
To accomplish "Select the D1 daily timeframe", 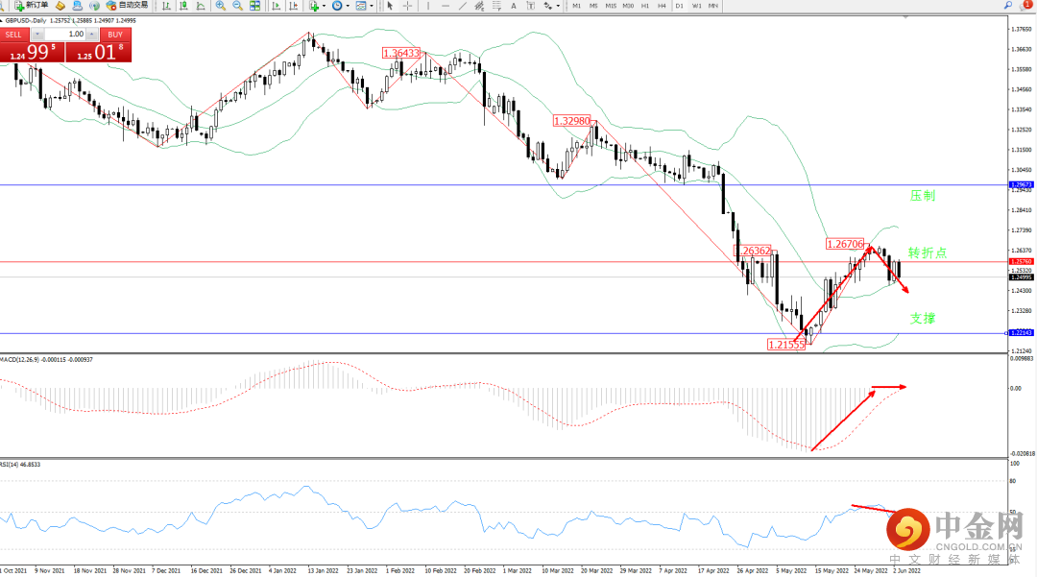I will tap(679, 6).
